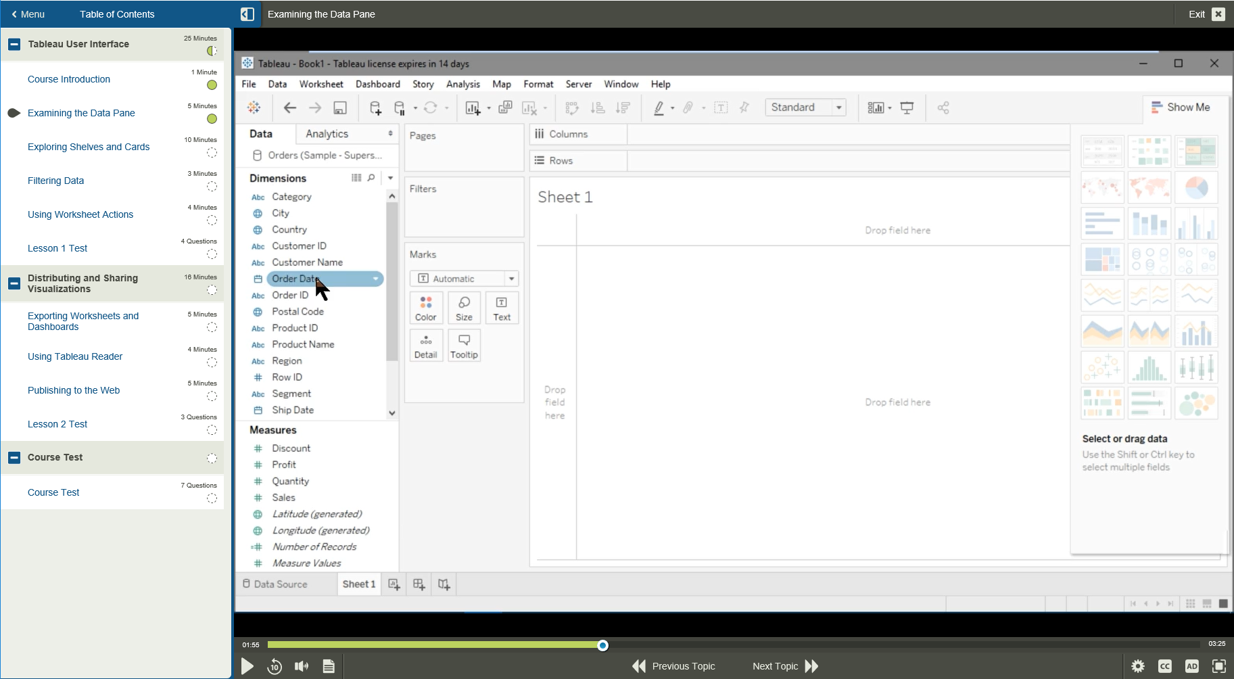Click the pie chart thumbnail in Show Me
1234x679 pixels.
click(1196, 187)
